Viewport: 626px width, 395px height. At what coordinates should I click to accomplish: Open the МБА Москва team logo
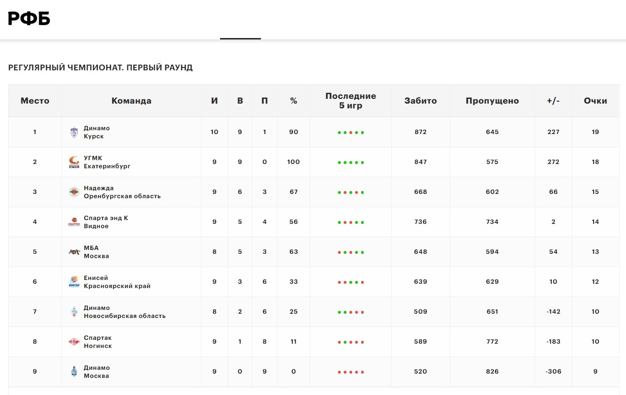(x=74, y=252)
